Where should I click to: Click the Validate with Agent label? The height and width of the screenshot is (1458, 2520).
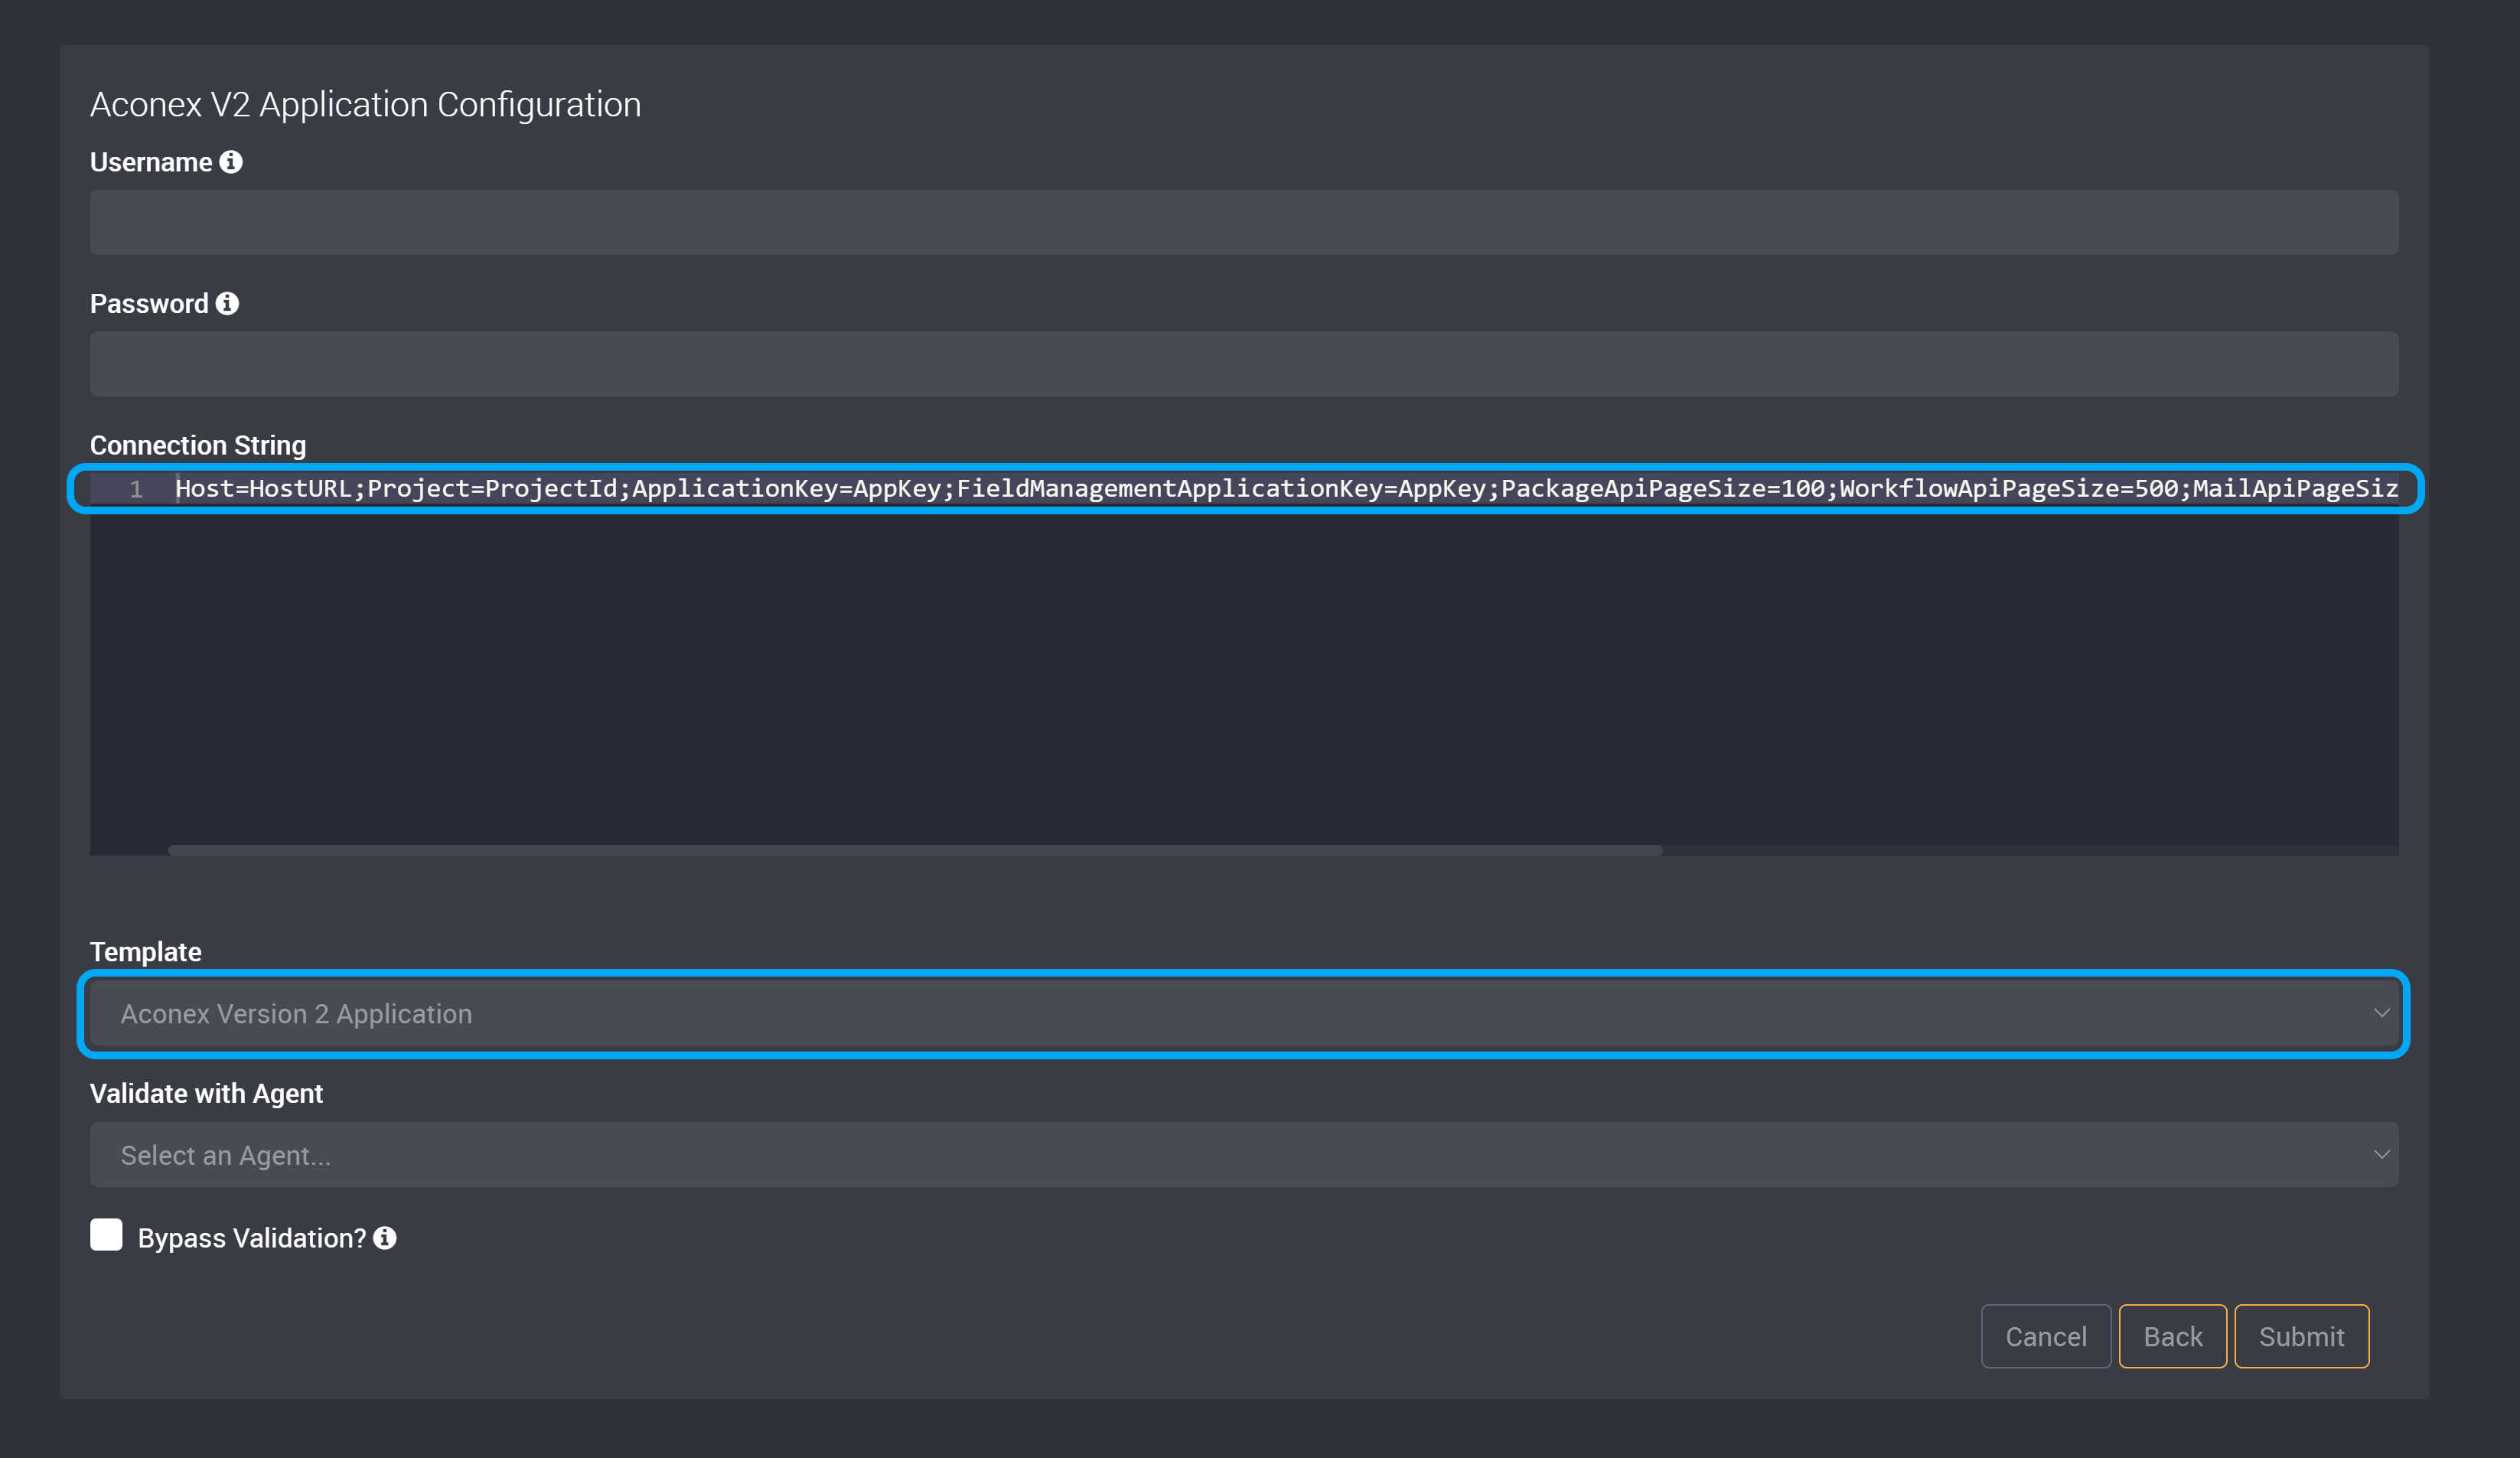pyautogui.click(x=206, y=1093)
